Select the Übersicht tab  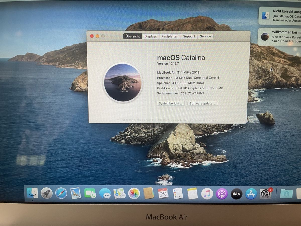pyautogui.click(x=133, y=36)
